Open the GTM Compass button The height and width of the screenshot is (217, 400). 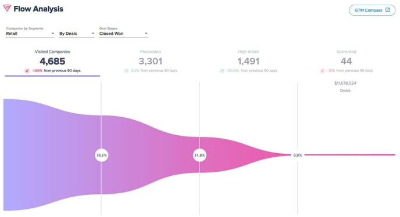click(372, 10)
